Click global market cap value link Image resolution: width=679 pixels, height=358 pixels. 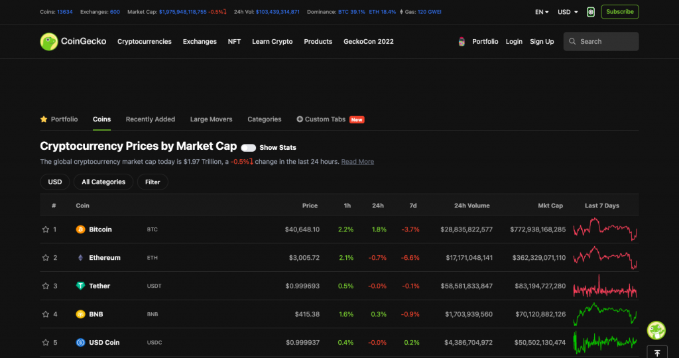point(183,12)
